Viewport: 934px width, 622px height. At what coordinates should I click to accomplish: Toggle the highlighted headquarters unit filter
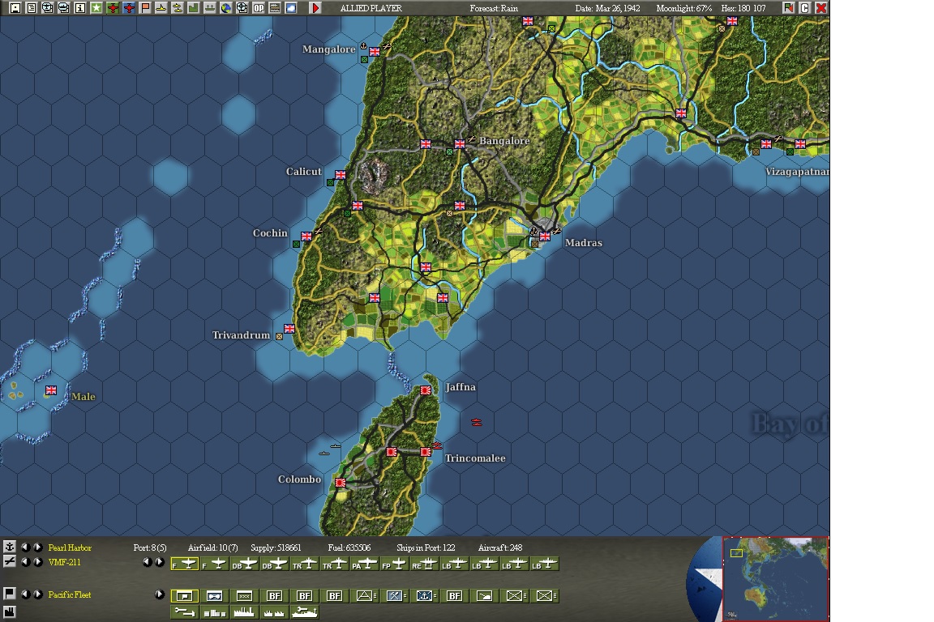pyautogui.click(x=185, y=595)
